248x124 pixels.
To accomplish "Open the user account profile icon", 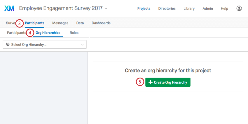I will pyautogui.click(x=239, y=8).
